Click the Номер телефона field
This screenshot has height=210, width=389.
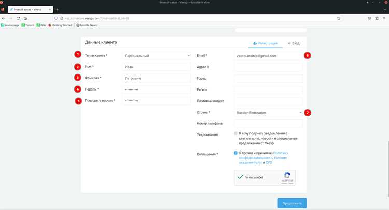click(x=268, y=124)
